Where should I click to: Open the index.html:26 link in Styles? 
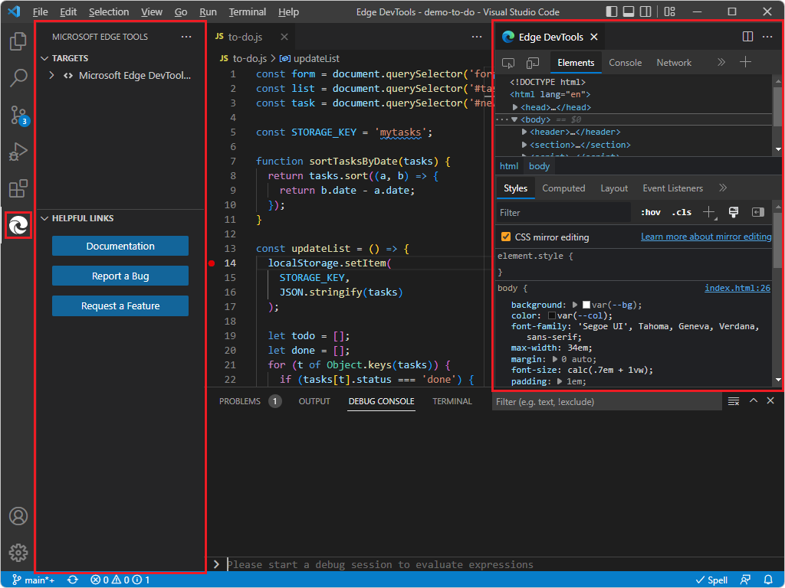click(x=737, y=288)
